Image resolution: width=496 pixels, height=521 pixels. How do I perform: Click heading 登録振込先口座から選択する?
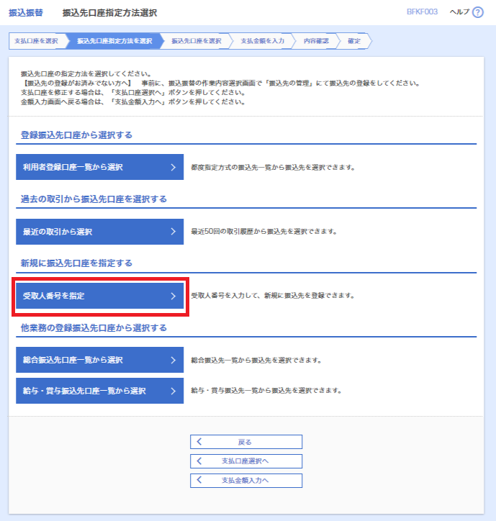(x=76, y=135)
